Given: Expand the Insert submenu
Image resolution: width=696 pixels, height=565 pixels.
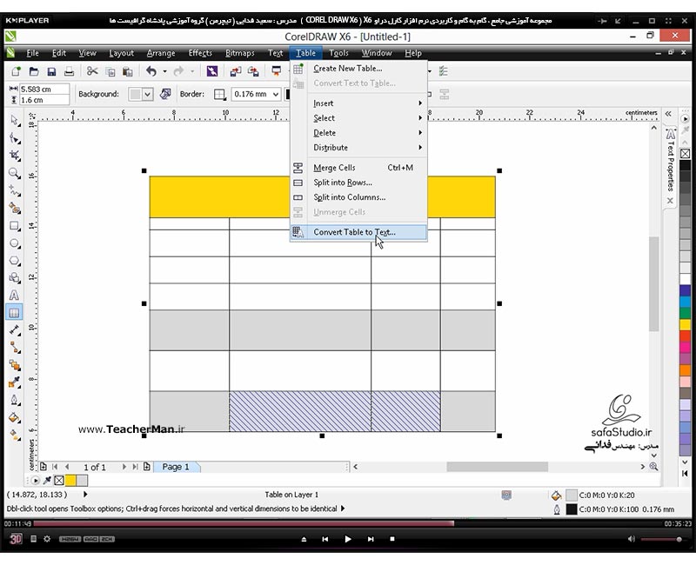Looking at the screenshot, I should point(358,103).
